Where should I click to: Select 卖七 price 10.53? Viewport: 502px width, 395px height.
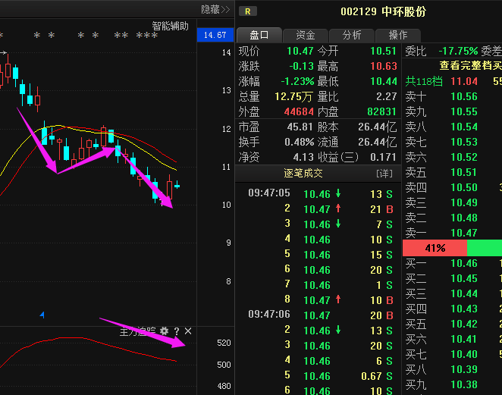point(464,142)
